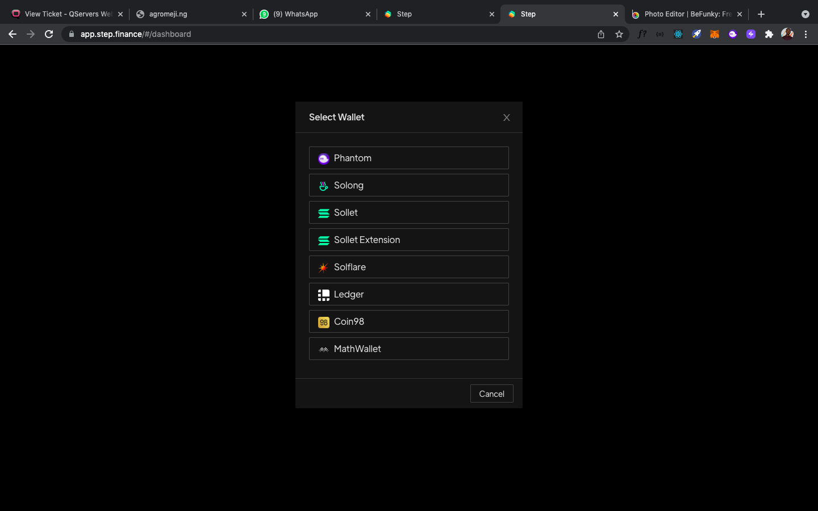Close the View Ticket - QServers tab

tap(120, 14)
